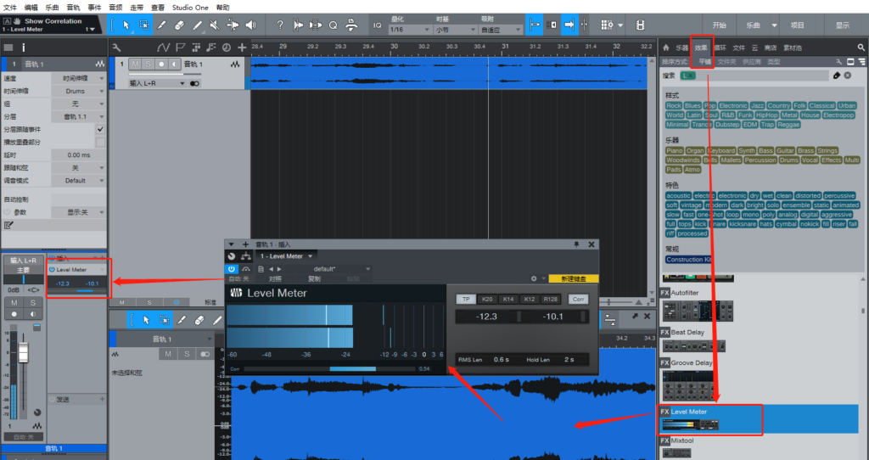Enable the Corr button in Level Meter
This screenshot has width=869, height=460.
(x=578, y=300)
